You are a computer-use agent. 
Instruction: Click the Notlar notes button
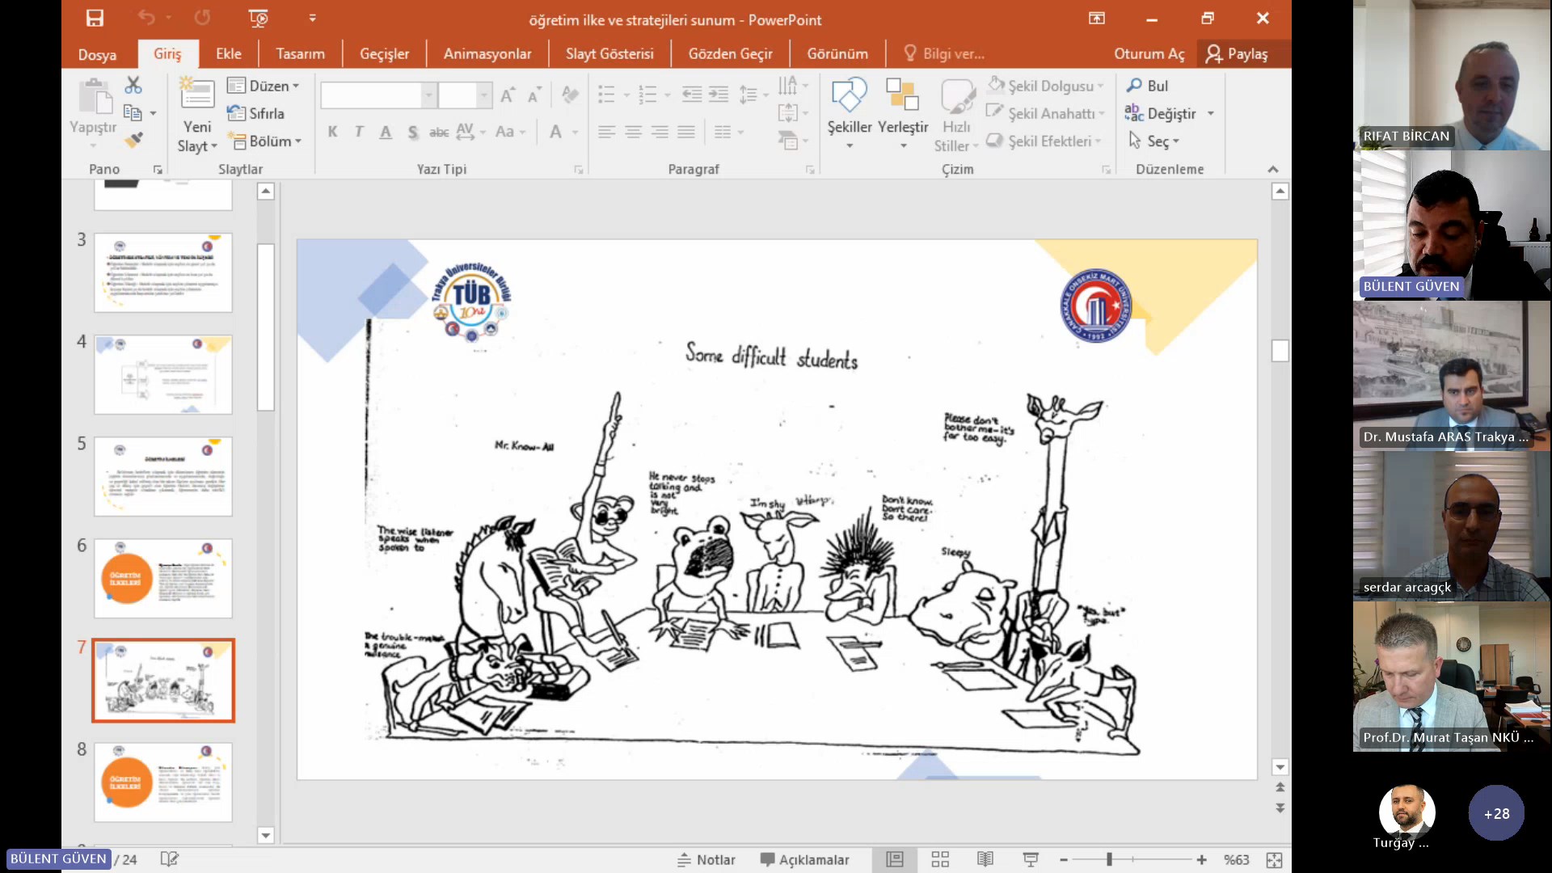coord(706,859)
